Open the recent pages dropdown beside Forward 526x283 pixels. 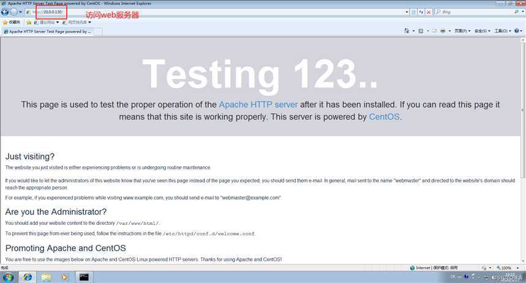[x=20, y=12]
